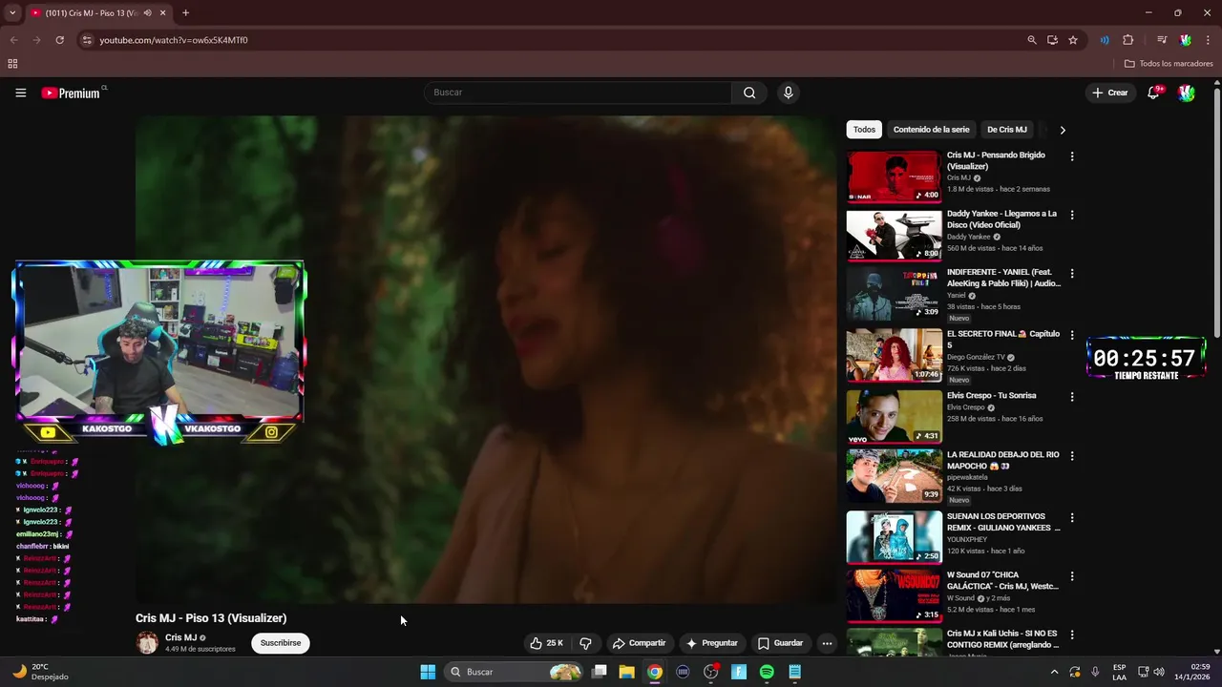1222x687 pixels.
Task: Mute the playing tab audio icon
Action: (x=147, y=13)
